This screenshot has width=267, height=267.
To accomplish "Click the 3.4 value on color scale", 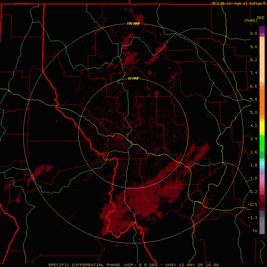I will tap(254, 139).
